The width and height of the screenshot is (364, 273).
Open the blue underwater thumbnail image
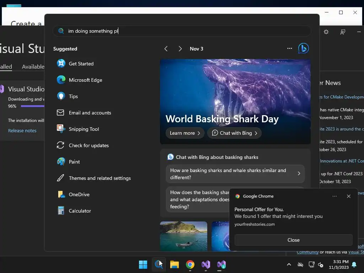(220, 236)
